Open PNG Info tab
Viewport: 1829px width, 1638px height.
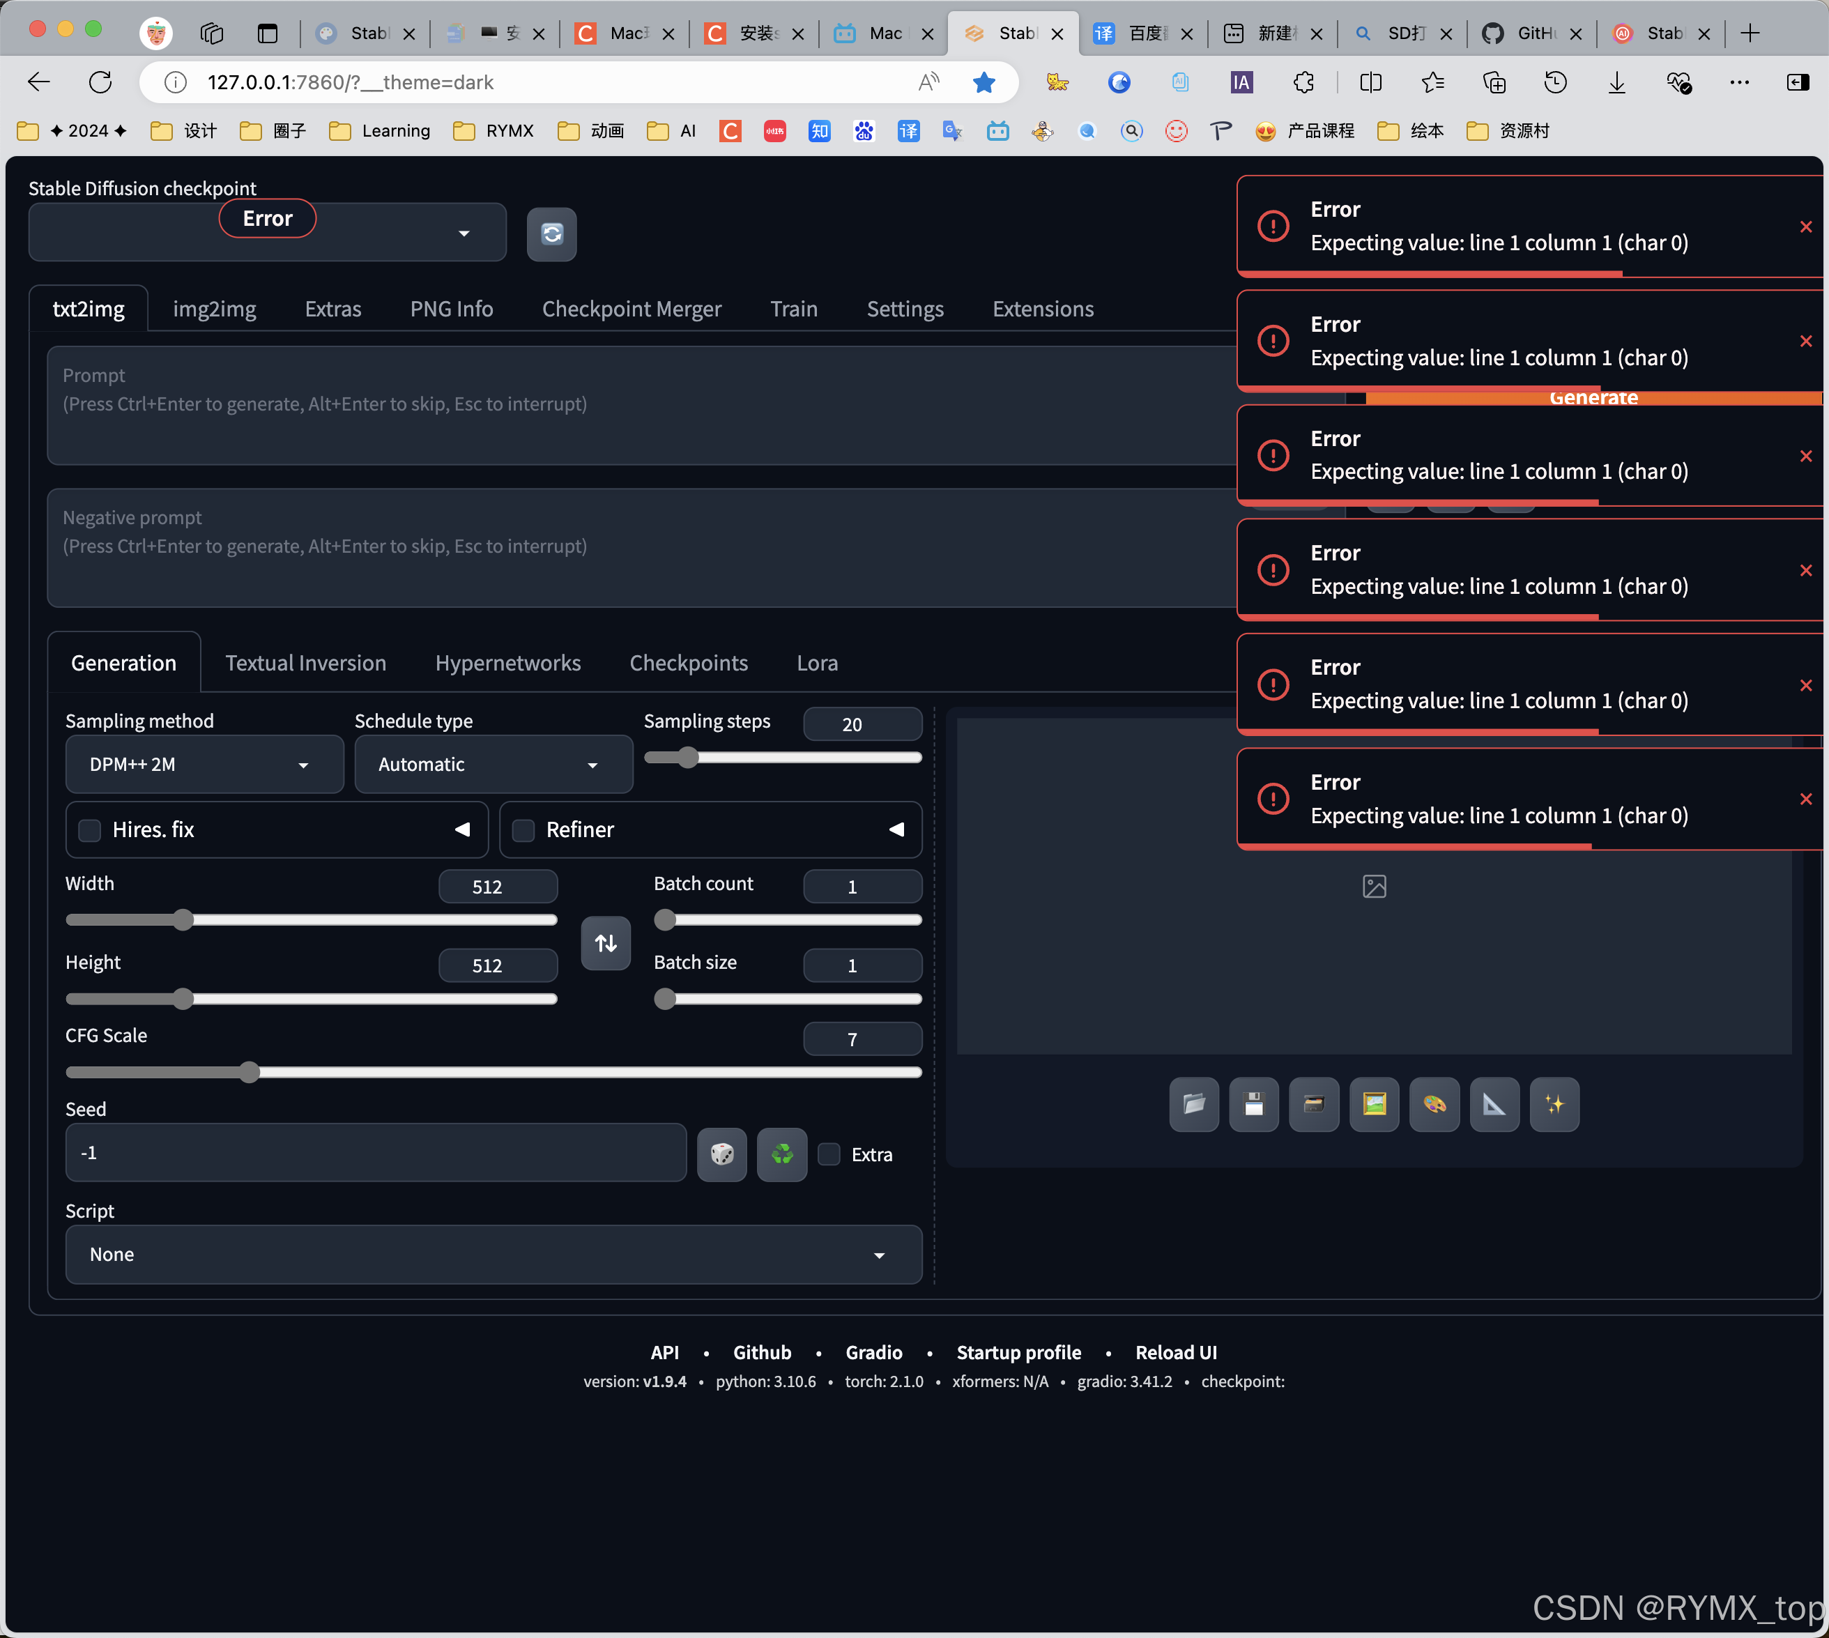(x=451, y=309)
